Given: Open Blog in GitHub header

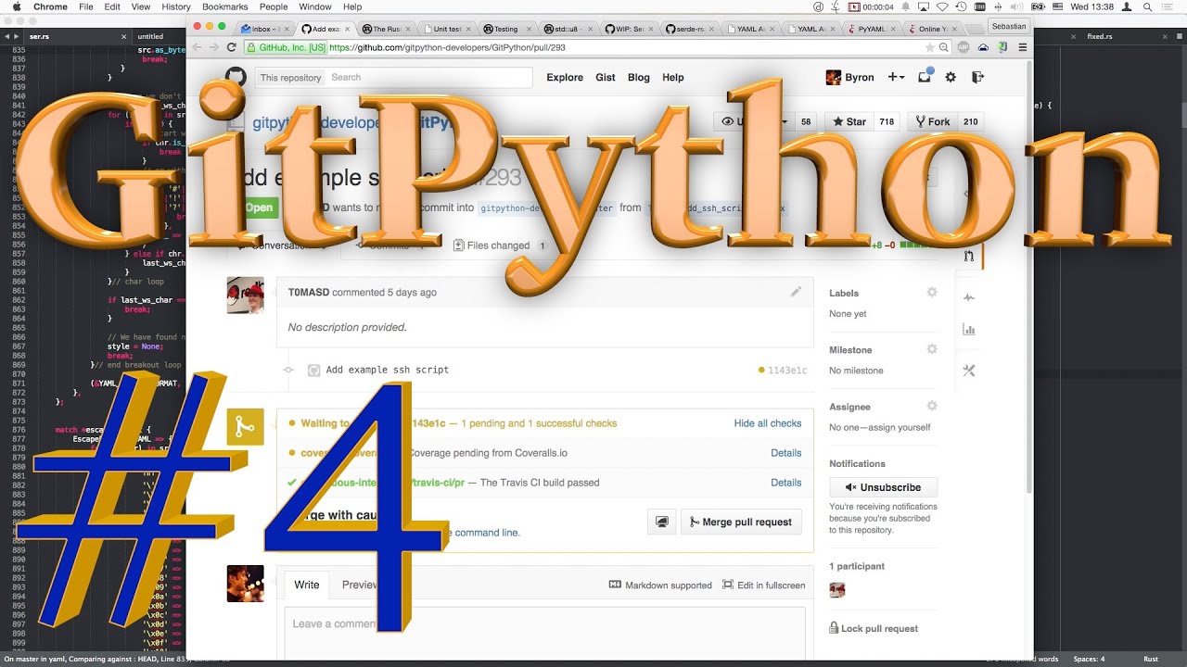Looking at the screenshot, I should click(x=639, y=78).
